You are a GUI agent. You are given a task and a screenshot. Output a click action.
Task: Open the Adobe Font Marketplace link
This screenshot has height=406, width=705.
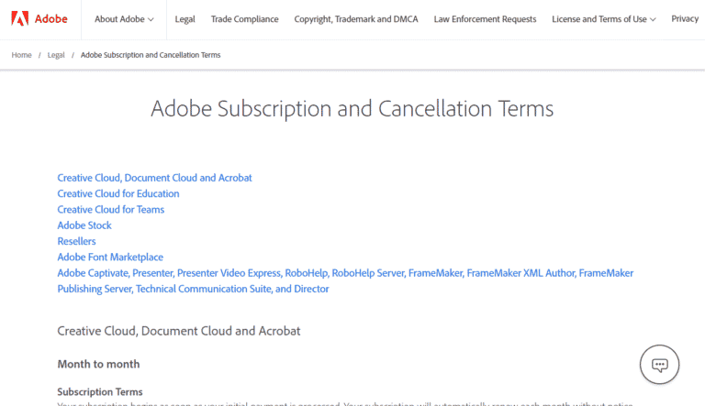coord(110,258)
